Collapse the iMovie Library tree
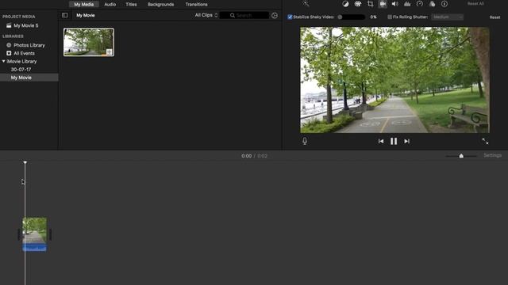 pyautogui.click(x=3, y=61)
